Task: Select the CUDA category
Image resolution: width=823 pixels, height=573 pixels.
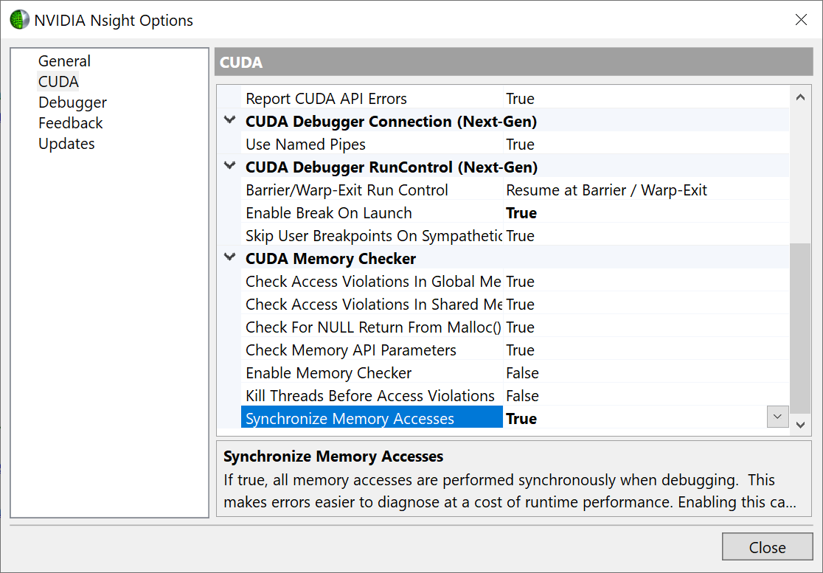Action: [58, 81]
